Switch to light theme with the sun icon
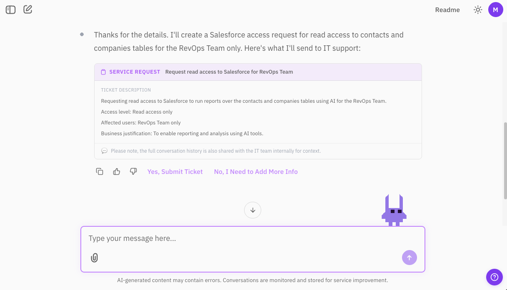This screenshot has width=507, height=290. 477,9
